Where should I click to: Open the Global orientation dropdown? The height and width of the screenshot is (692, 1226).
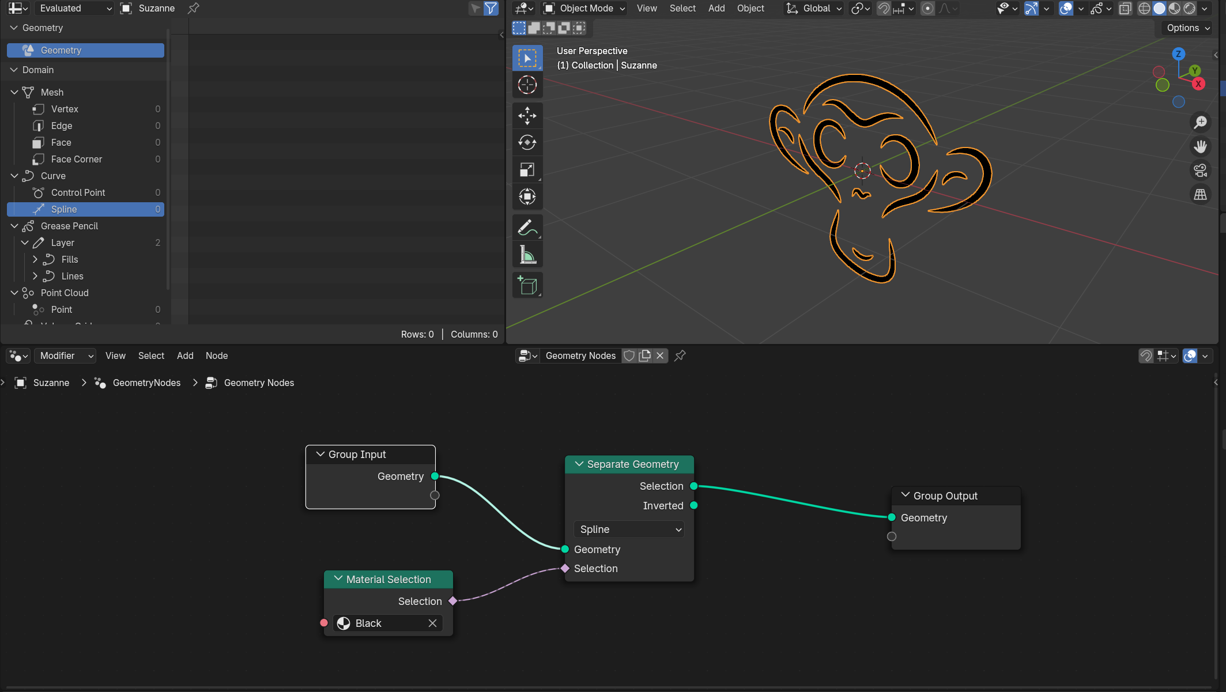pos(814,8)
